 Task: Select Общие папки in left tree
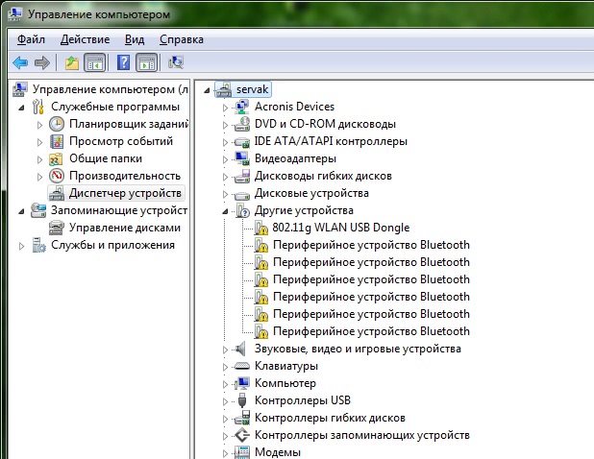106,158
